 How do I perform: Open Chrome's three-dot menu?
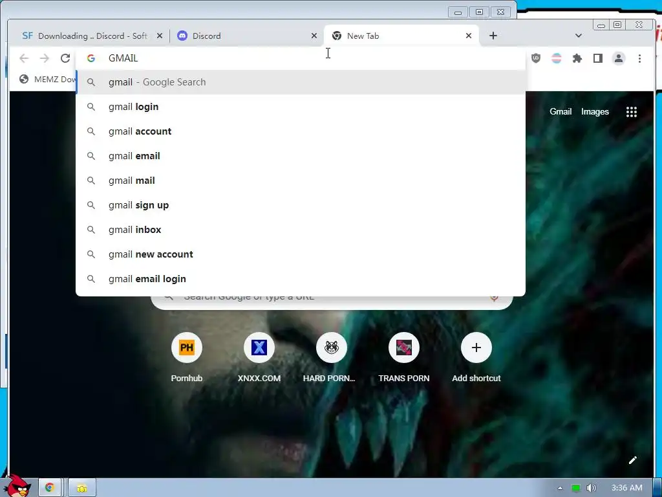click(x=639, y=58)
